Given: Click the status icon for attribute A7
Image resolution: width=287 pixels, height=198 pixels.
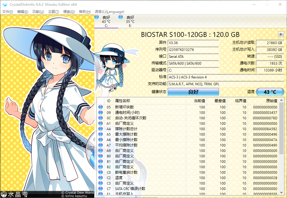Looking at the screenshot, I should click(x=101, y=145).
